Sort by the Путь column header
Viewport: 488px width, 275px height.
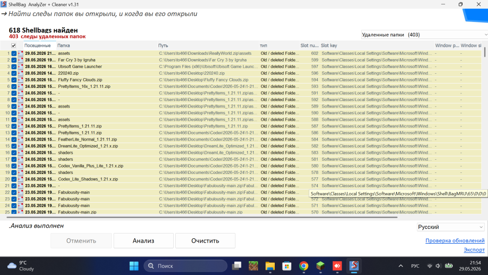(x=208, y=45)
